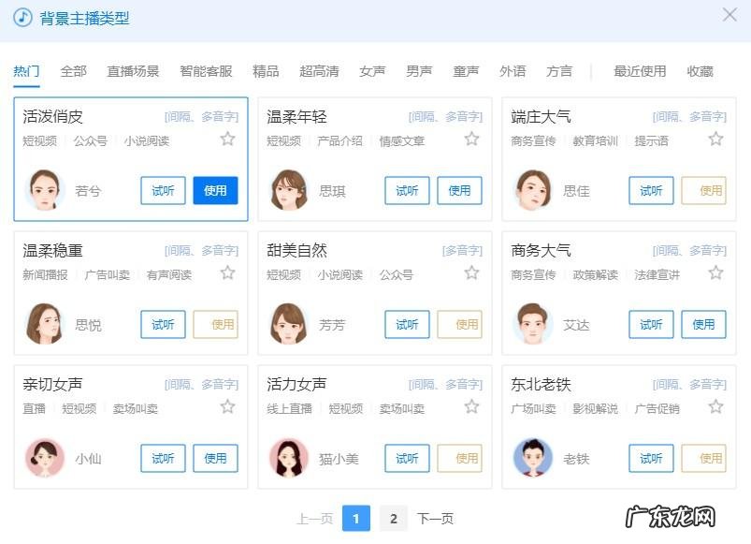
Task: Toggle the star on the 温柔稳重 card
Action: coord(227,273)
